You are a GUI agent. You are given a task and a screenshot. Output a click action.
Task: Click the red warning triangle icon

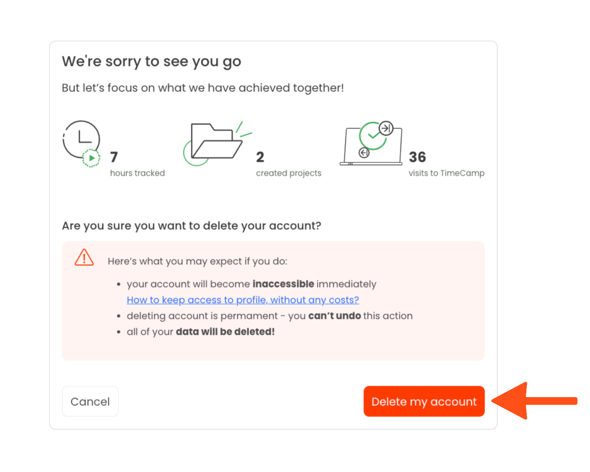[84, 258]
